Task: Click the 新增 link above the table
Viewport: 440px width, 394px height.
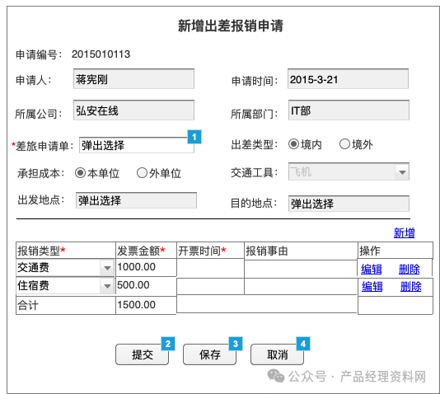Action: 404,233
